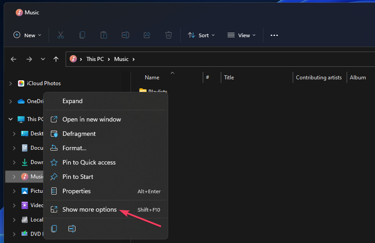Go up one folder level arrow

(56, 59)
